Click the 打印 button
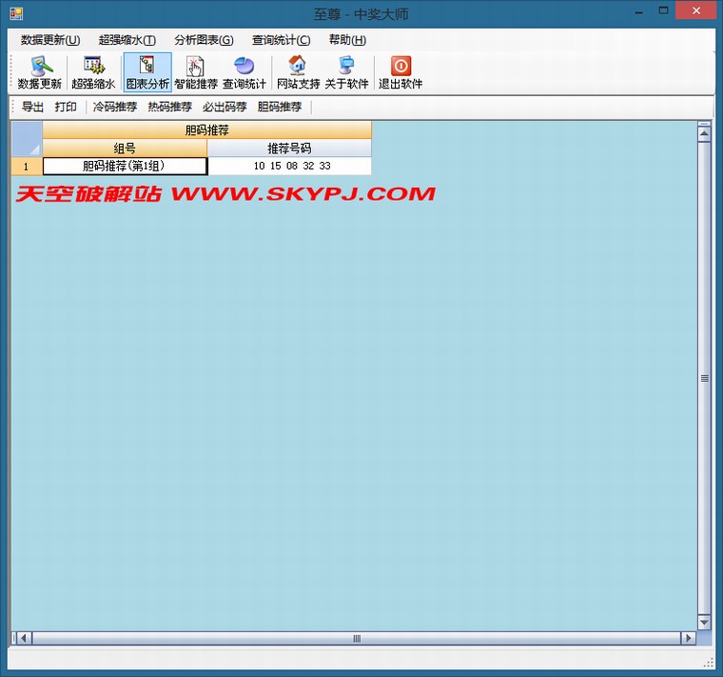Image resolution: width=723 pixels, height=677 pixels. [66, 107]
